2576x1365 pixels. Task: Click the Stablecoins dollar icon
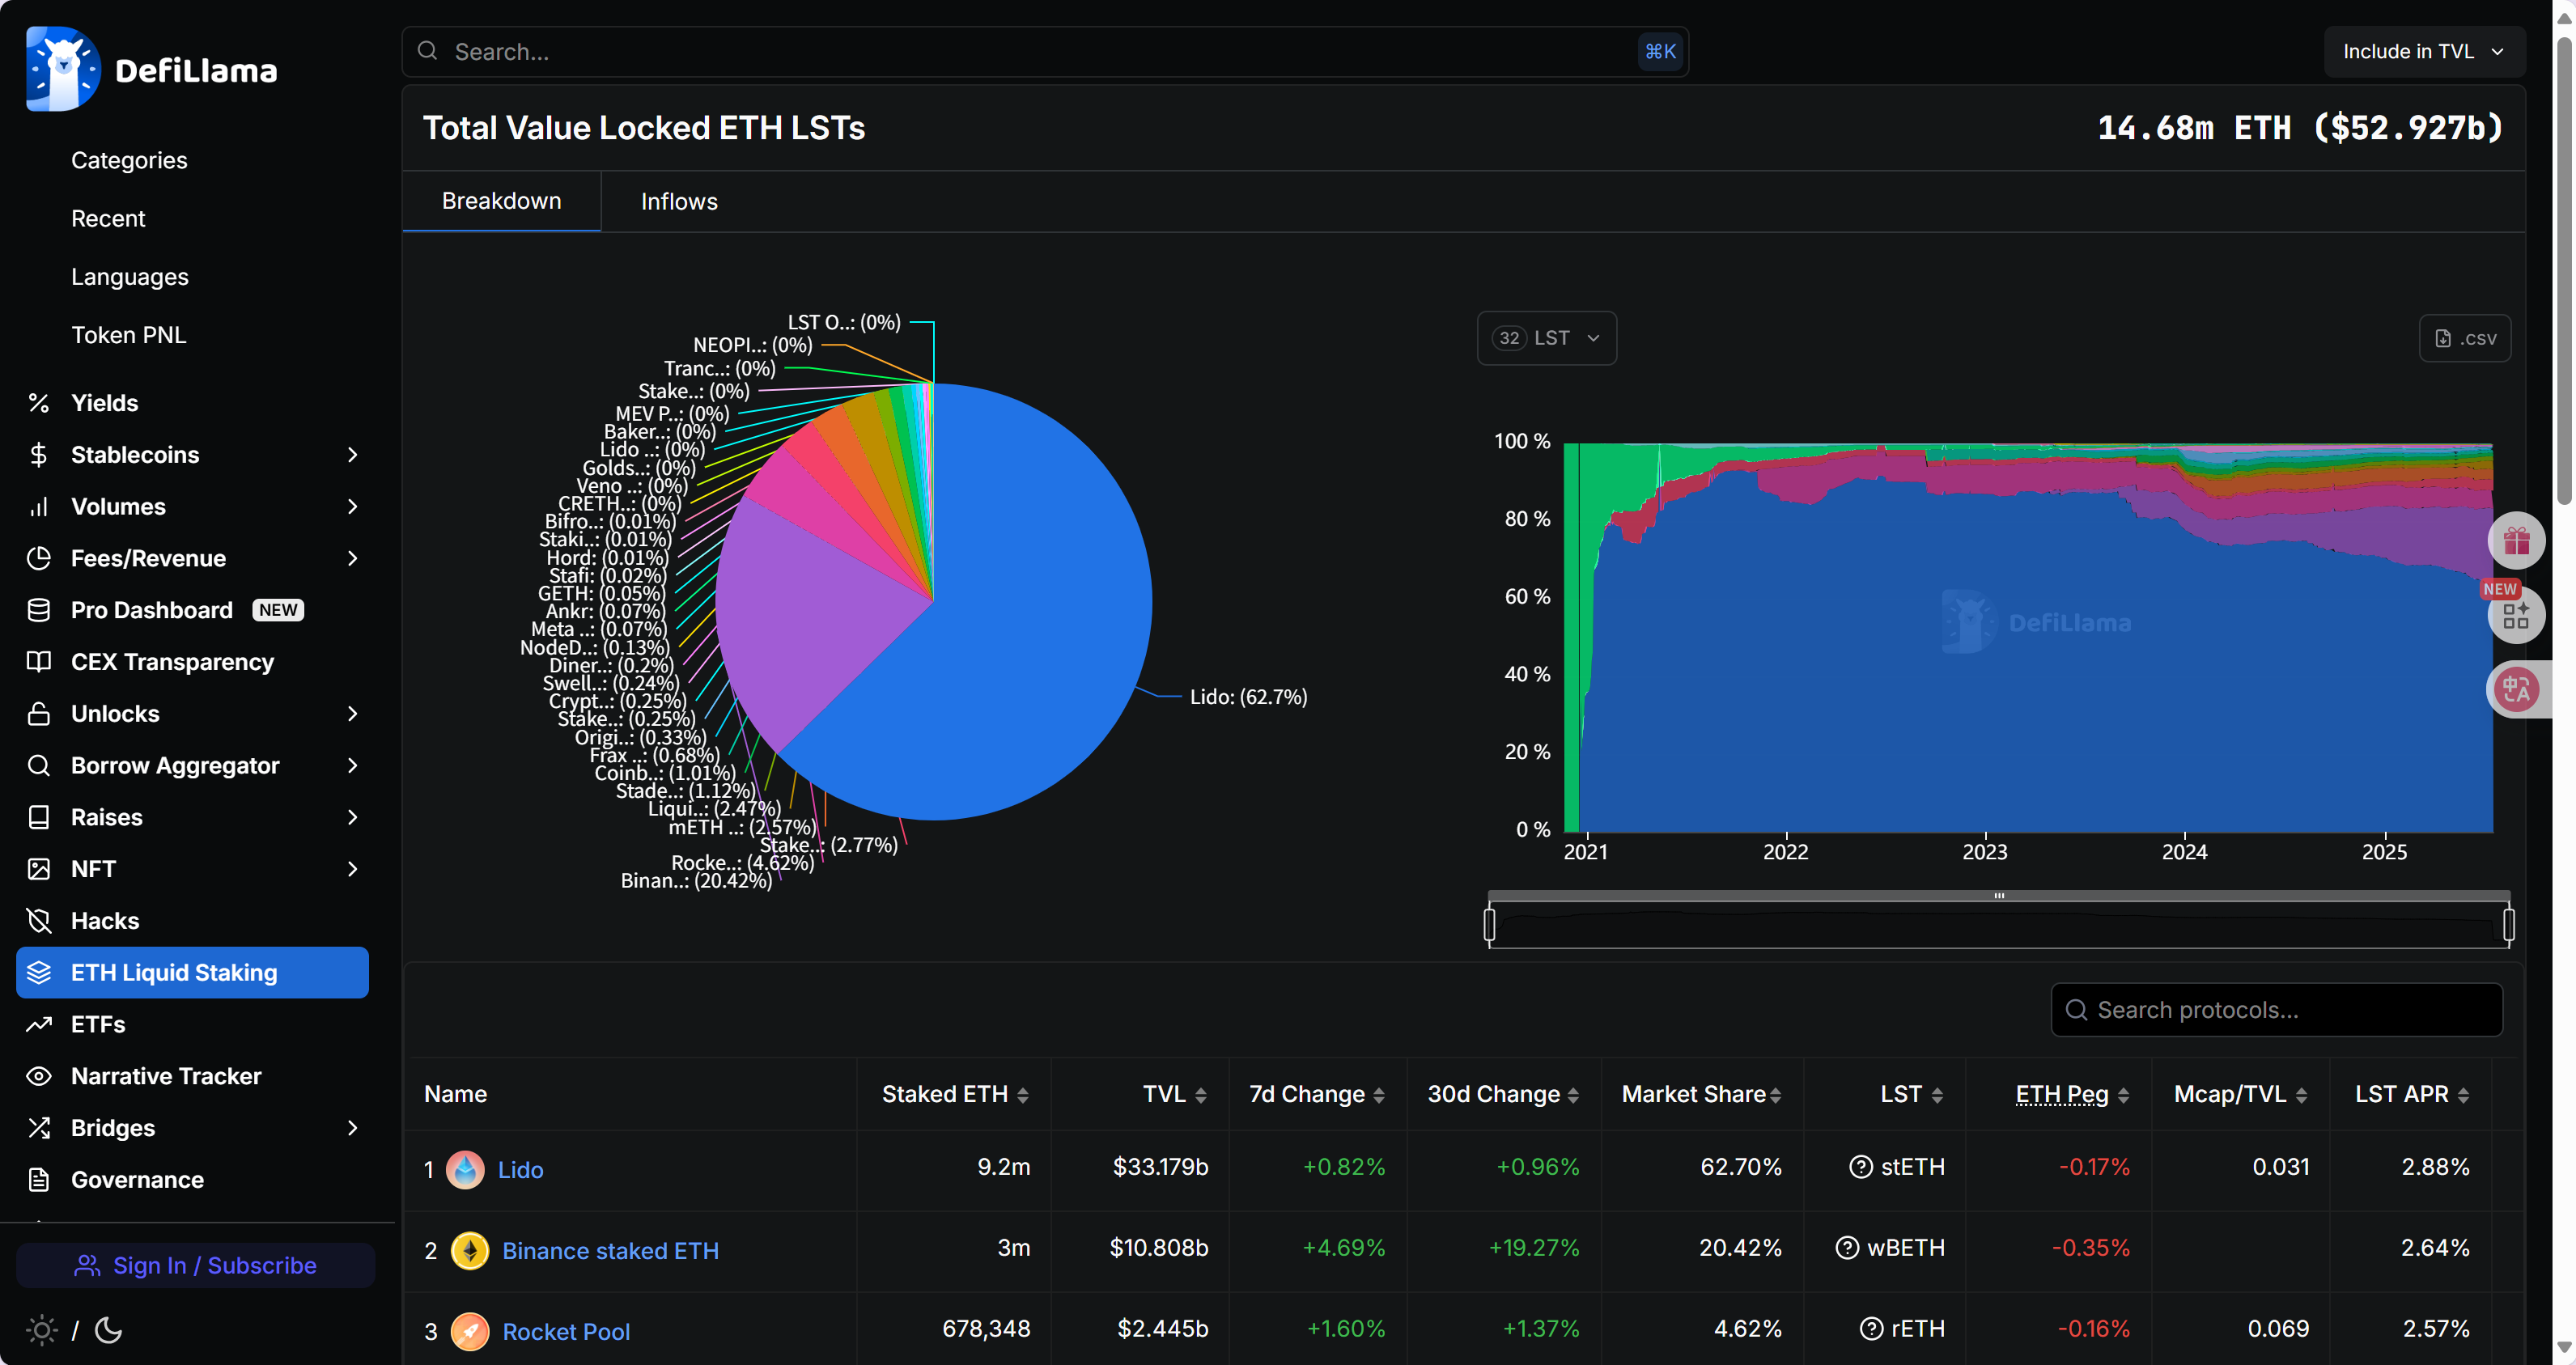(39, 455)
